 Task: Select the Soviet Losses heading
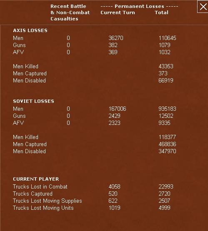click(33, 101)
